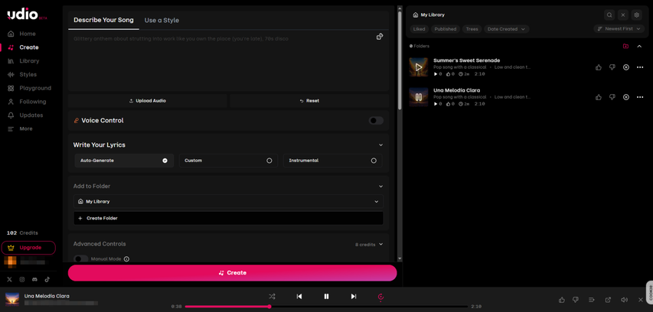Click the circle-plus icon for Summer's Sweet Serenade
This screenshot has height=312, width=653.
626,67
